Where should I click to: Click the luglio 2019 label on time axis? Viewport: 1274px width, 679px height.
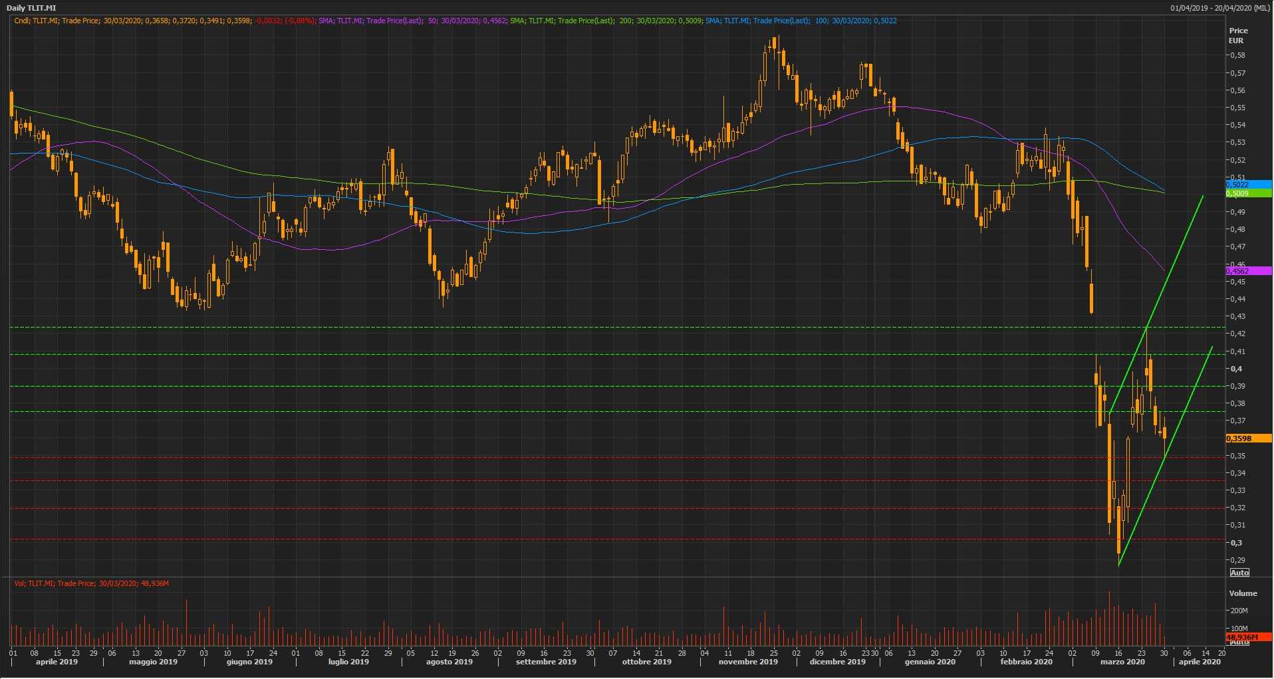coord(348,662)
